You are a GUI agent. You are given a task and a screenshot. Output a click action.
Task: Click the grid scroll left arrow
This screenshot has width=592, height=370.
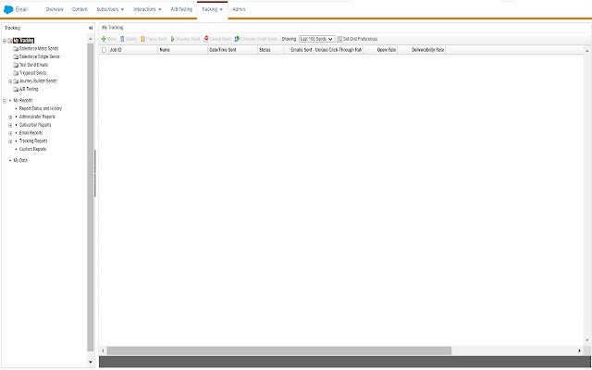pos(103,351)
